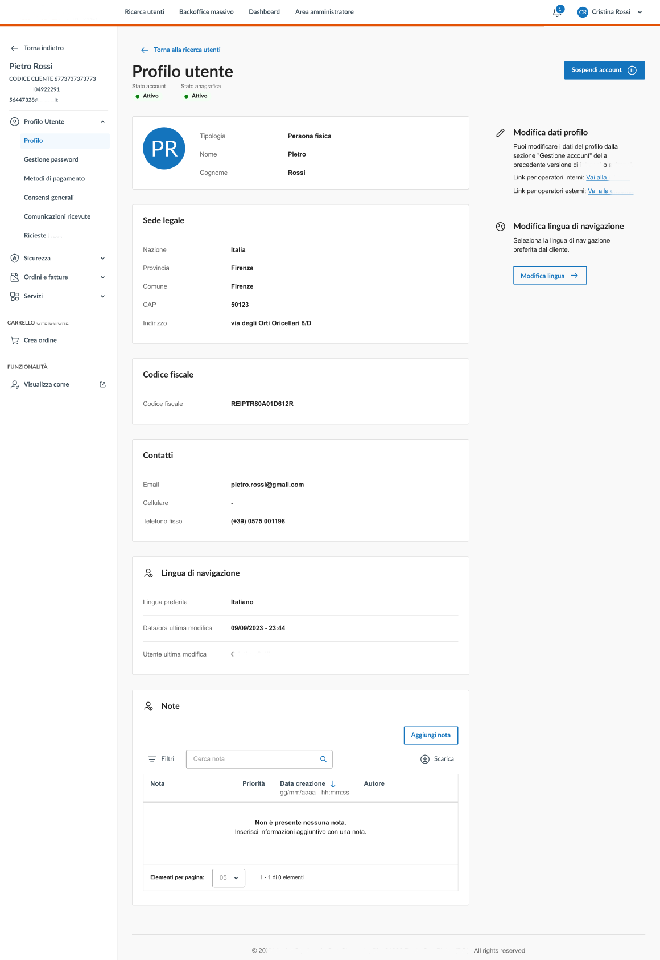This screenshot has height=960, width=660.
Task: Go to the Dashboard tab
Action: (264, 12)
